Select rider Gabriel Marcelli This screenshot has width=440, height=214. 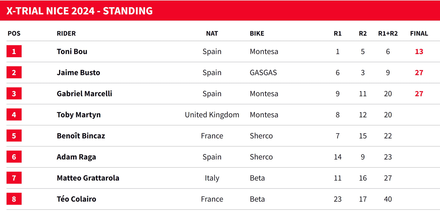[x=84, y=93]
